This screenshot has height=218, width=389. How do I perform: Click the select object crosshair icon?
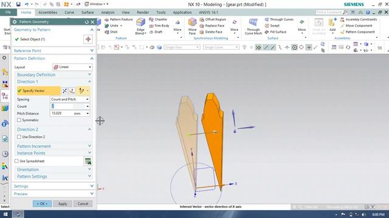pos(88,39)
